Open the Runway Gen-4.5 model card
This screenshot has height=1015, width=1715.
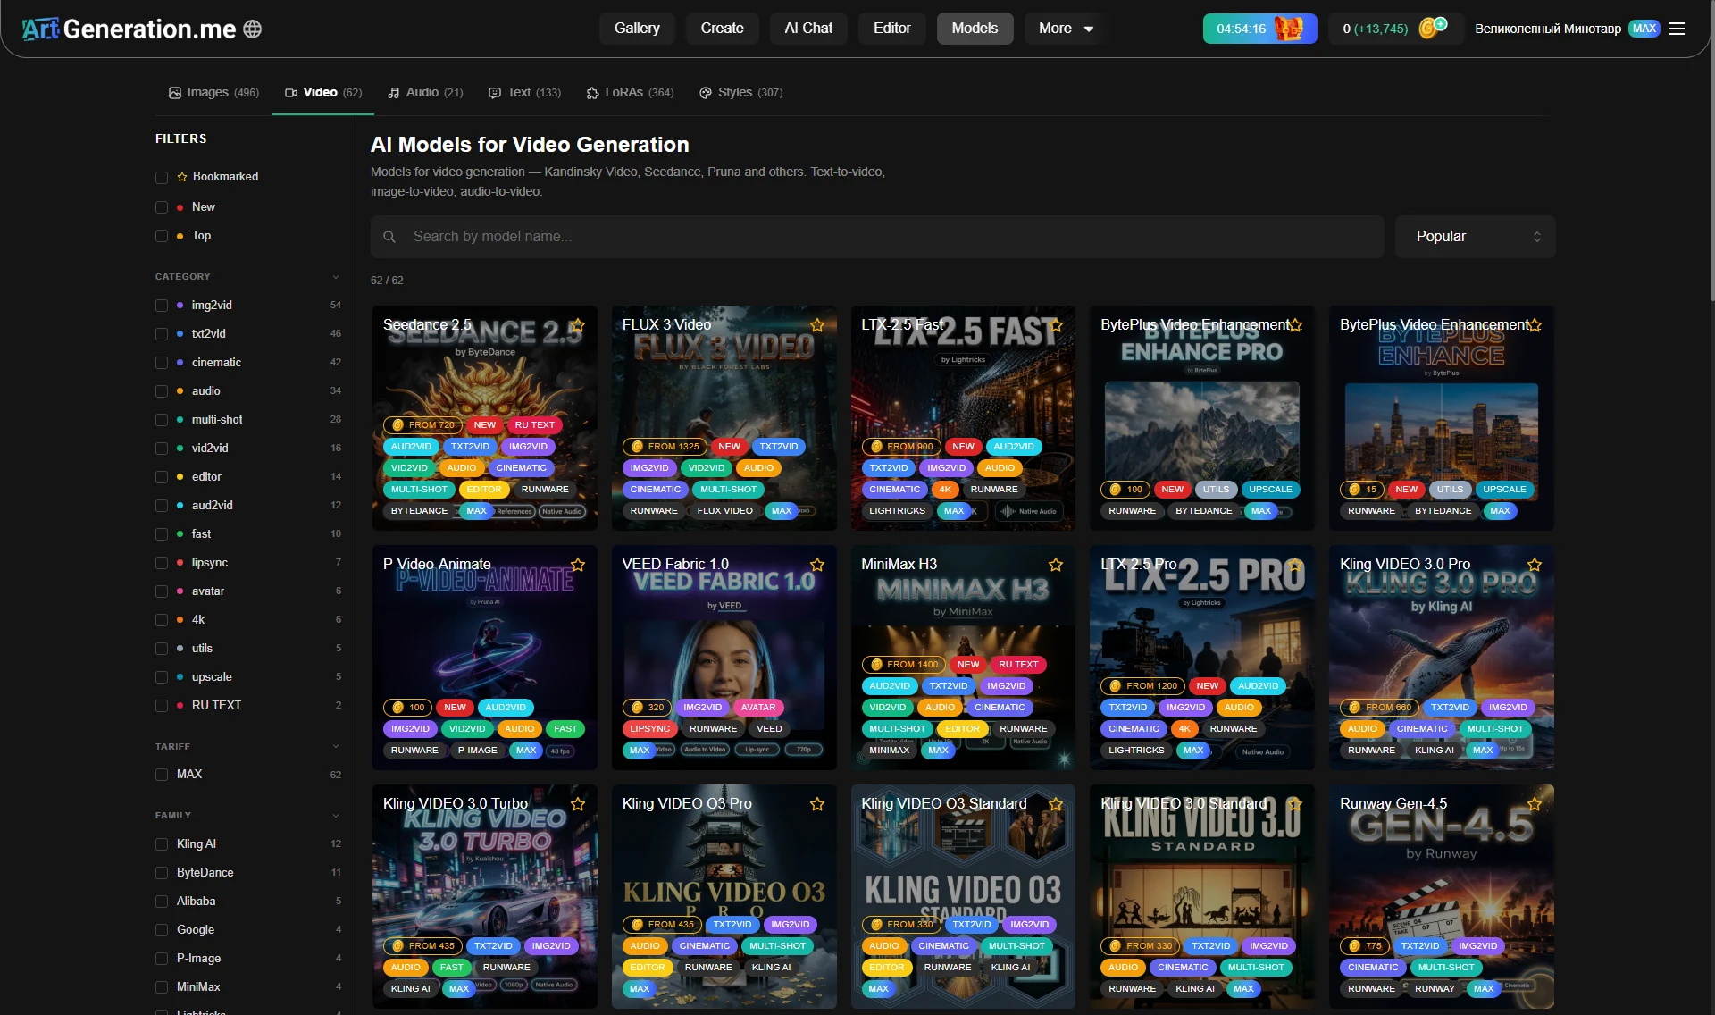pyautogui.click(x=1442, y=897)
